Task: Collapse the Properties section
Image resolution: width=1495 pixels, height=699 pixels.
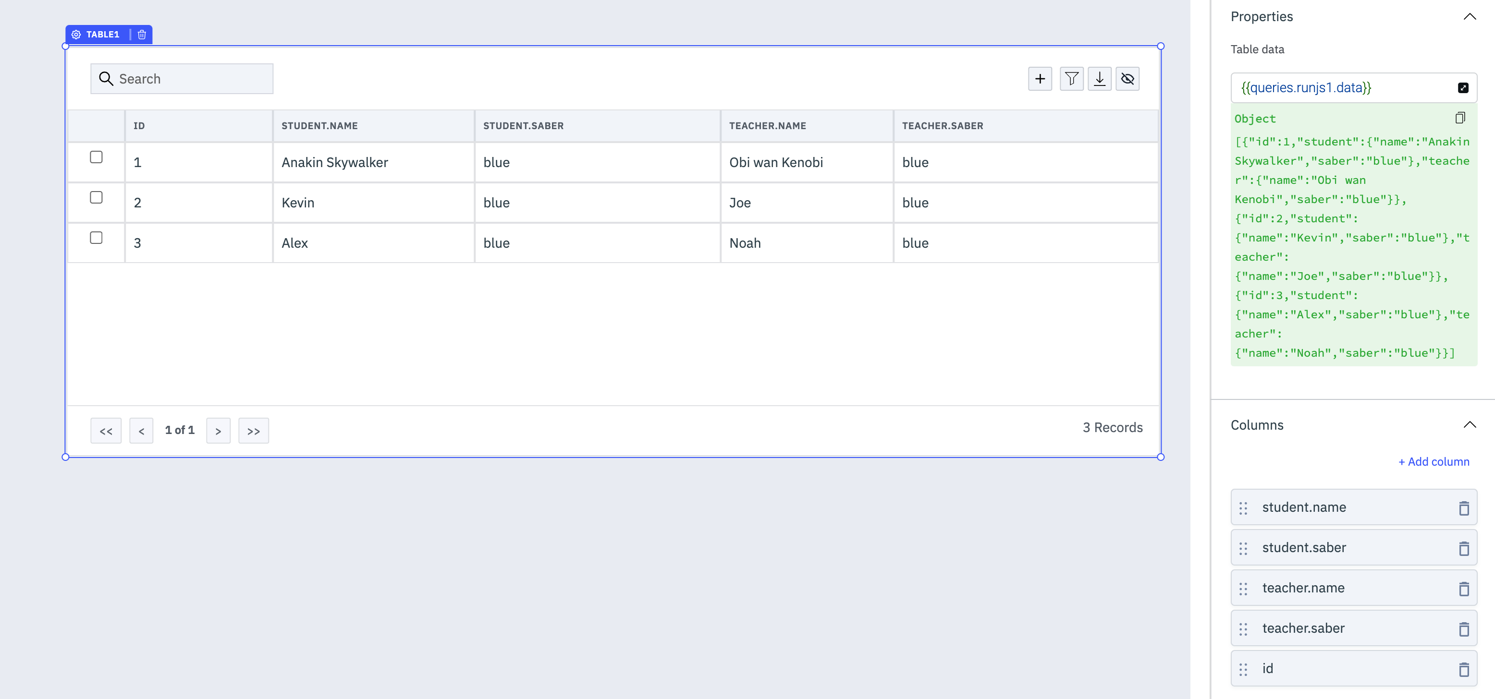Action: (1469, 17)
